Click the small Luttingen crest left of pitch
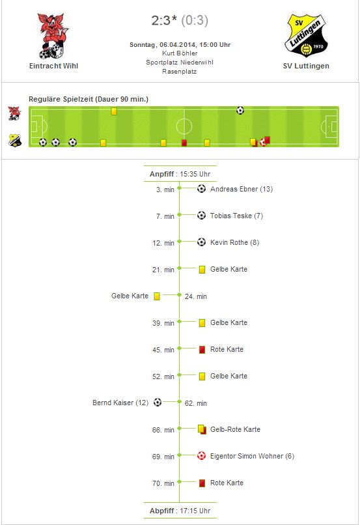The width and height of the screenshot is (360, 525). (15, 140)
